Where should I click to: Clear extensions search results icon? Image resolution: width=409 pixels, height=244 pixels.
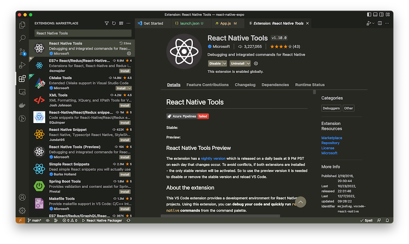pyautogui.click(x=121, y=23)
